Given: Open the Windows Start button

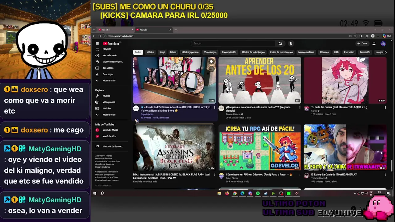Looking at the screenshot, I should [x=95, y=193].
